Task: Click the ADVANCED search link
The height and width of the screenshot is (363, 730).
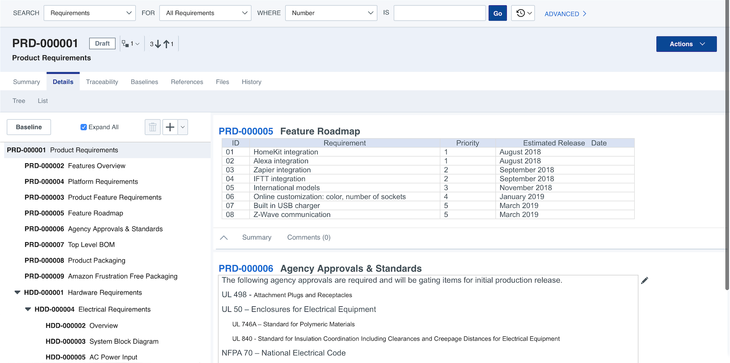Action: [x=565, y=14]
